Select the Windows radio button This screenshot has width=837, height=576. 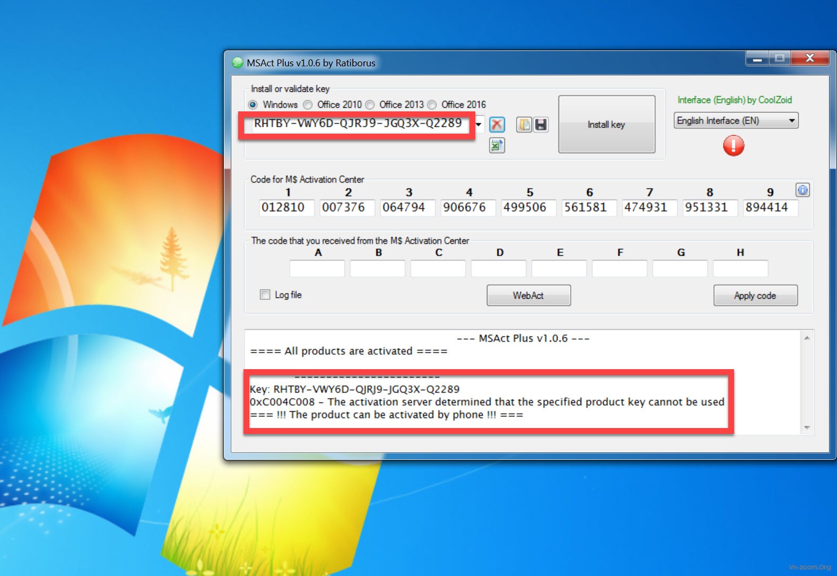[x=253, y=104]
